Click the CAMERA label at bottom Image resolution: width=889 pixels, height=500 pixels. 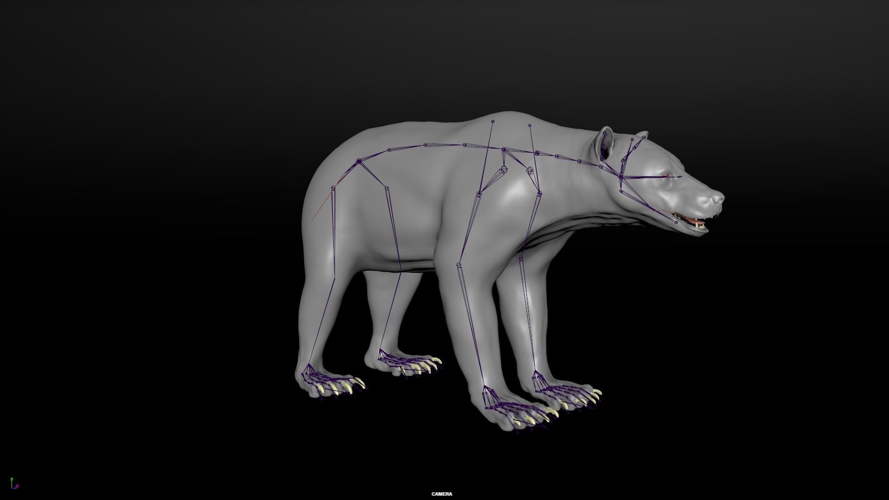442,494
